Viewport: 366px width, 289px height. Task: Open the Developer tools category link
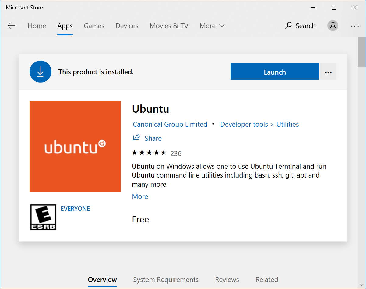coord(244,124)
